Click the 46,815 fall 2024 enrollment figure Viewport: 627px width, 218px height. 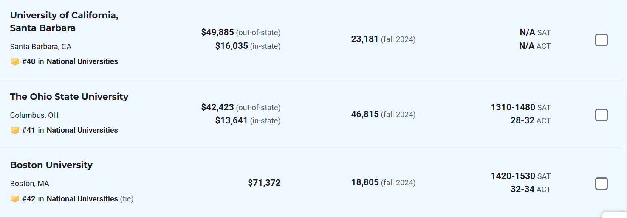click(x=365, y=114)
